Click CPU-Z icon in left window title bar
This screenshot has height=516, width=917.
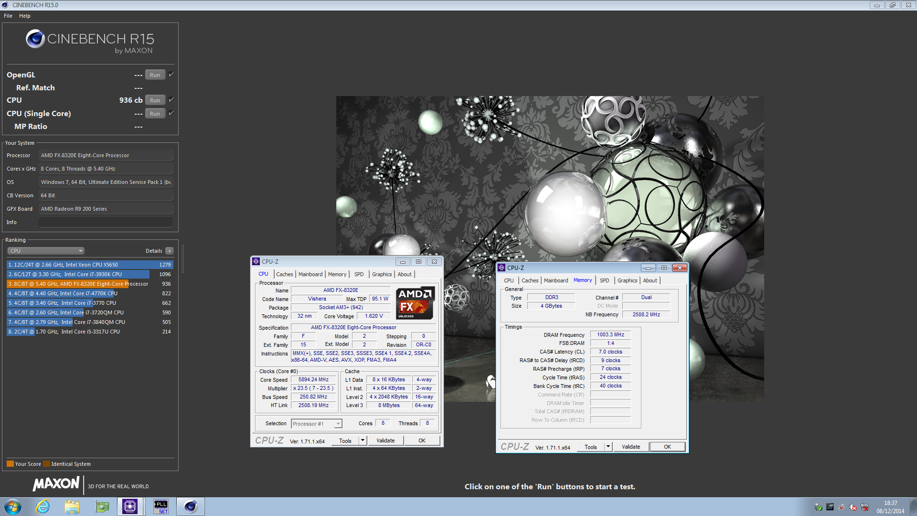256,261
